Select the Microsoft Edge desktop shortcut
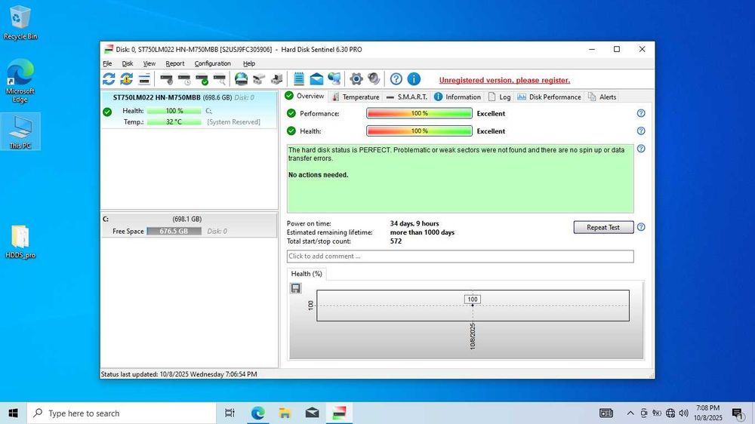The width and height of the screenshot is (755, 424). tap(20, 81)
